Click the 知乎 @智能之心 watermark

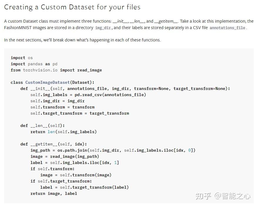(x=223, y=196)
